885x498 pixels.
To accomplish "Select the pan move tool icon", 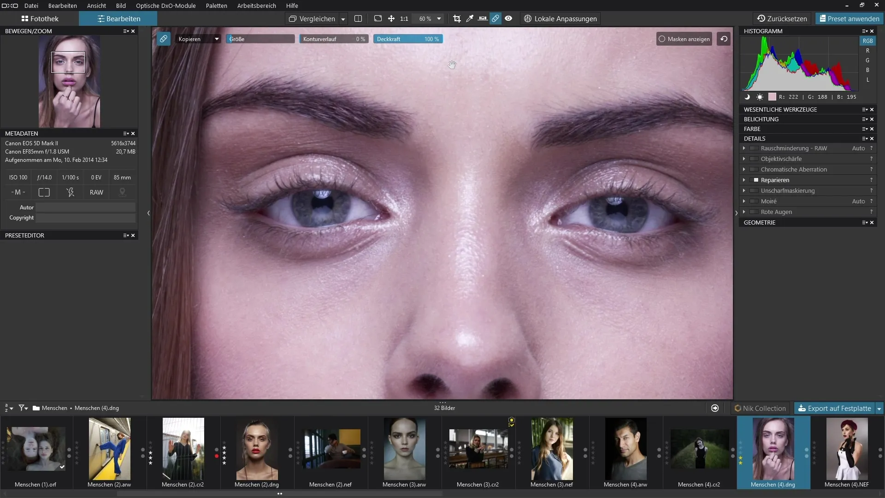I will coord(391,18).
